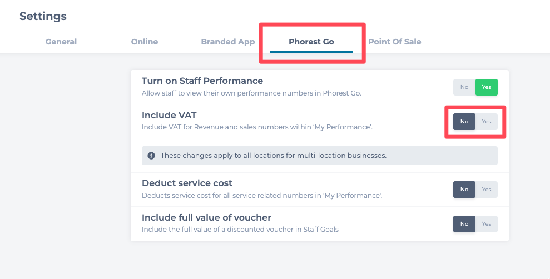This screenshot has width=550, height=279.
Task: Open the General settings tab
Action: coord(61,42)
